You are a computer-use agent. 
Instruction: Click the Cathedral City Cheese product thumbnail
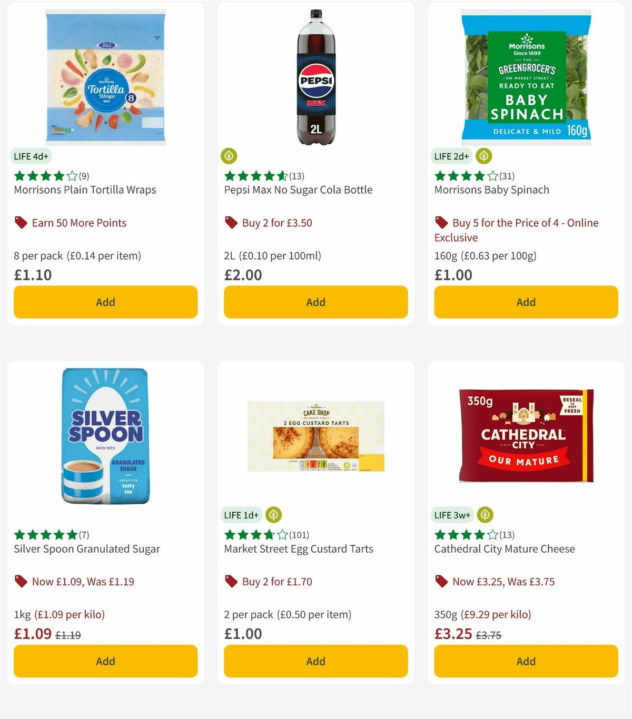pos(525,435)
